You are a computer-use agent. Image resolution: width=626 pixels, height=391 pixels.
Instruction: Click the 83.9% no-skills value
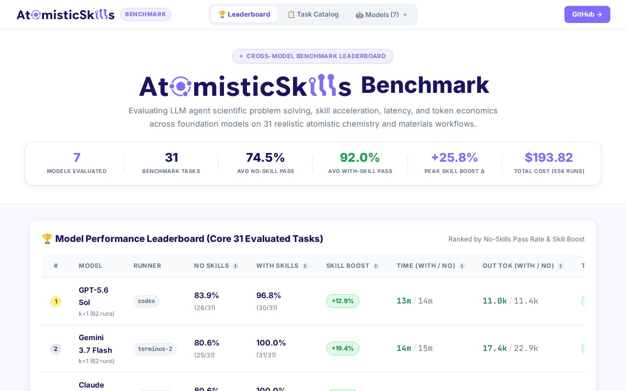pyautogui.click(x=206, y=295)
